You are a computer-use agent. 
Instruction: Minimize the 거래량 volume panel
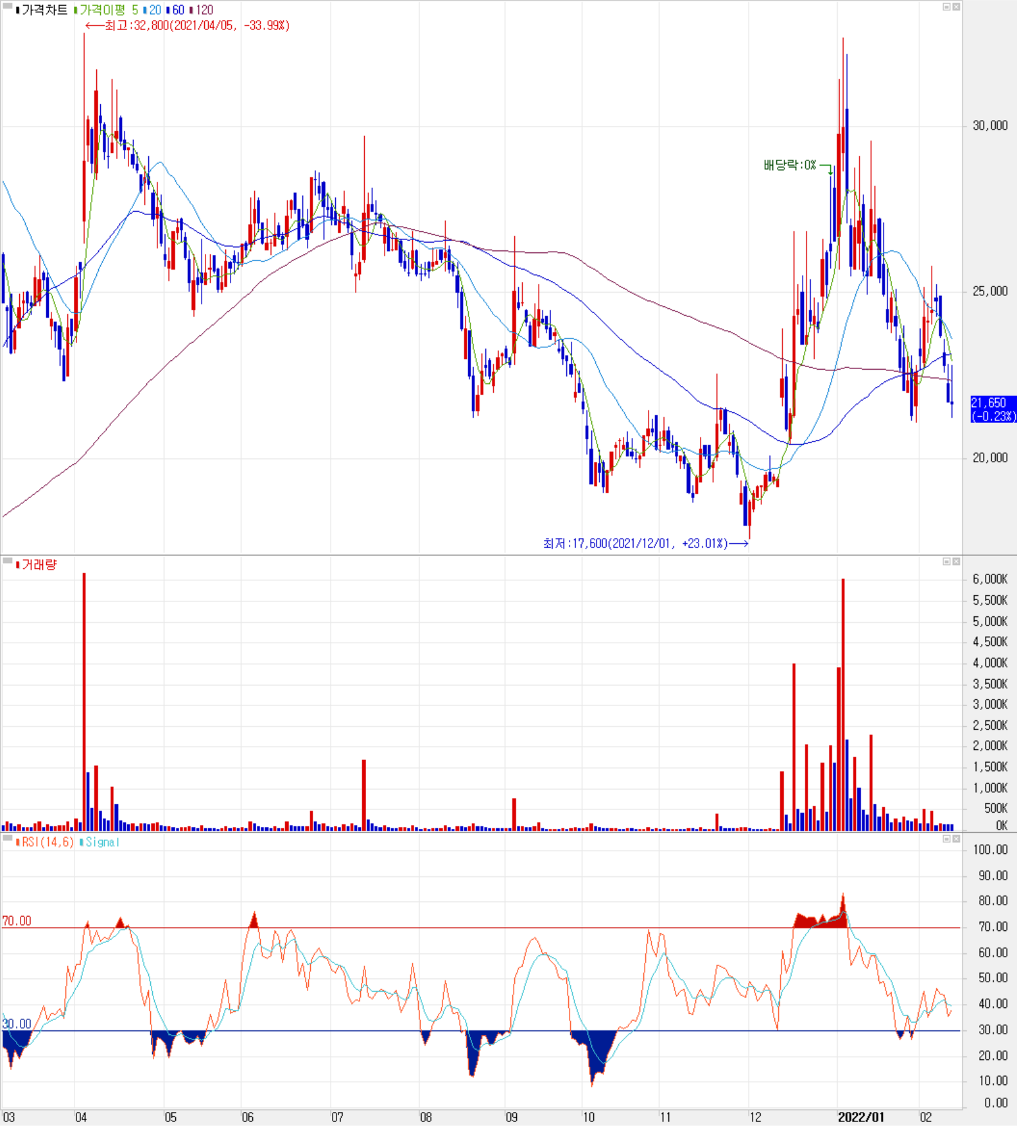(946, 562)
